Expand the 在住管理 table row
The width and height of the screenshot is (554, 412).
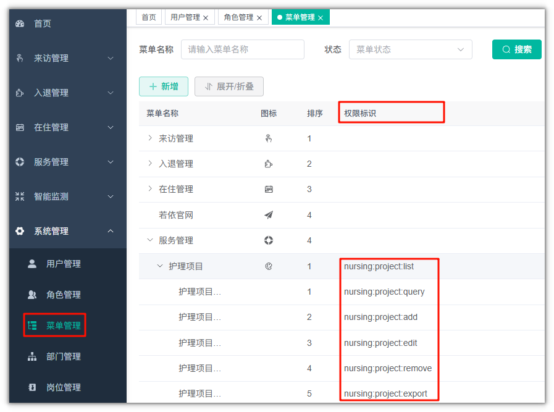point(150,188)
